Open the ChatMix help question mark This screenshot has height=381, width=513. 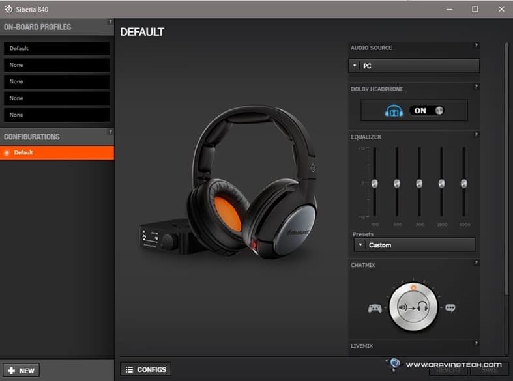tap(476, 262)
